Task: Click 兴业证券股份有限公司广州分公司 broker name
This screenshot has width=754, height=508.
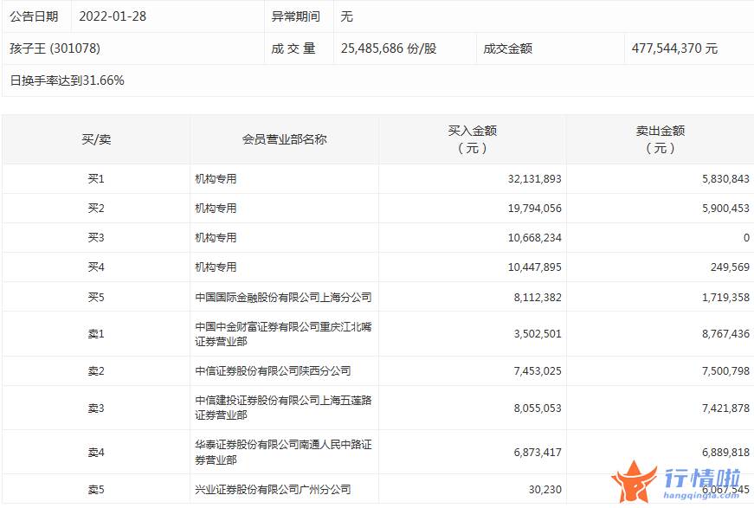Action: (x=273, y=489)
